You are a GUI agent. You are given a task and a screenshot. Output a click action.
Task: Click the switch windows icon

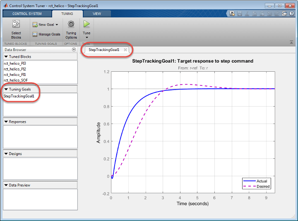[x=284, y=14]
